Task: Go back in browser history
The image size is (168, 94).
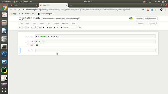Action: tap(11, 10)
